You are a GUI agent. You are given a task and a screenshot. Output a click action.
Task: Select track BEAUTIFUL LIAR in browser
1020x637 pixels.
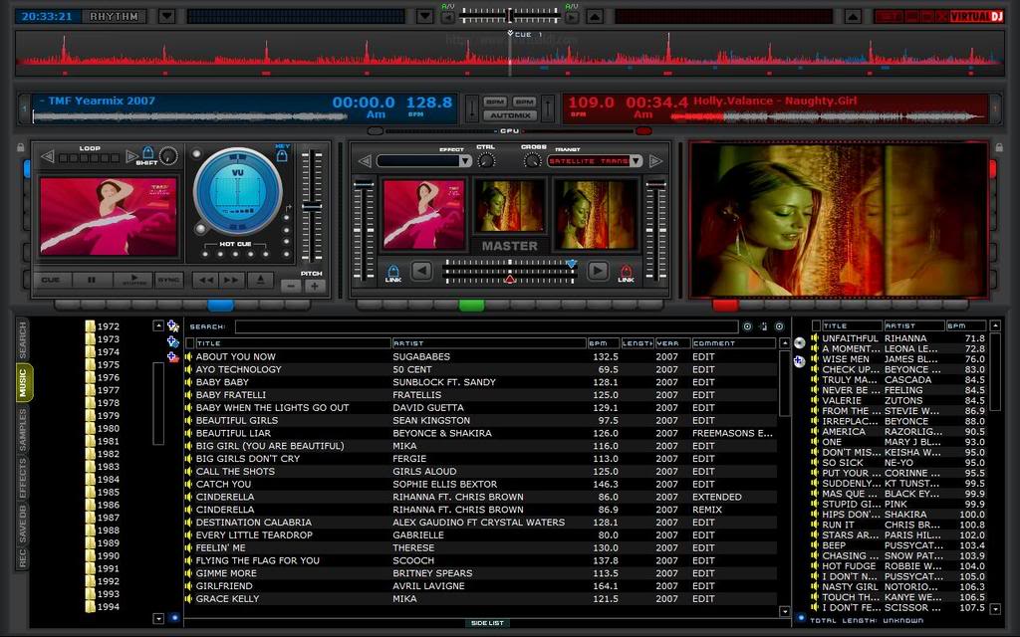click(481, 433)
